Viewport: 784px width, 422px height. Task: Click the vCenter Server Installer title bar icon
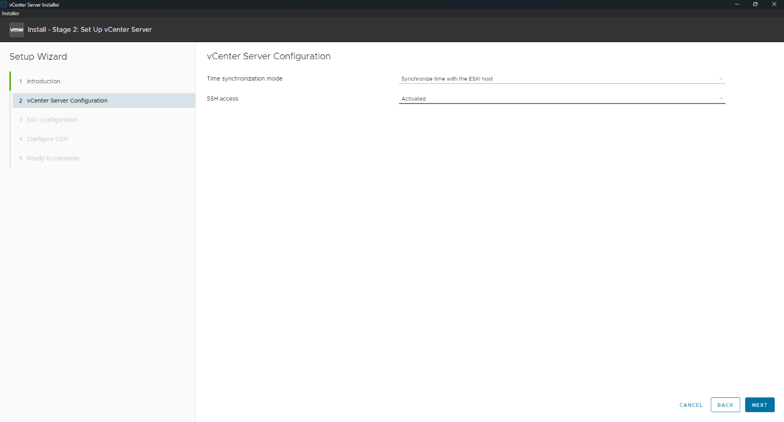coord(4,4)
